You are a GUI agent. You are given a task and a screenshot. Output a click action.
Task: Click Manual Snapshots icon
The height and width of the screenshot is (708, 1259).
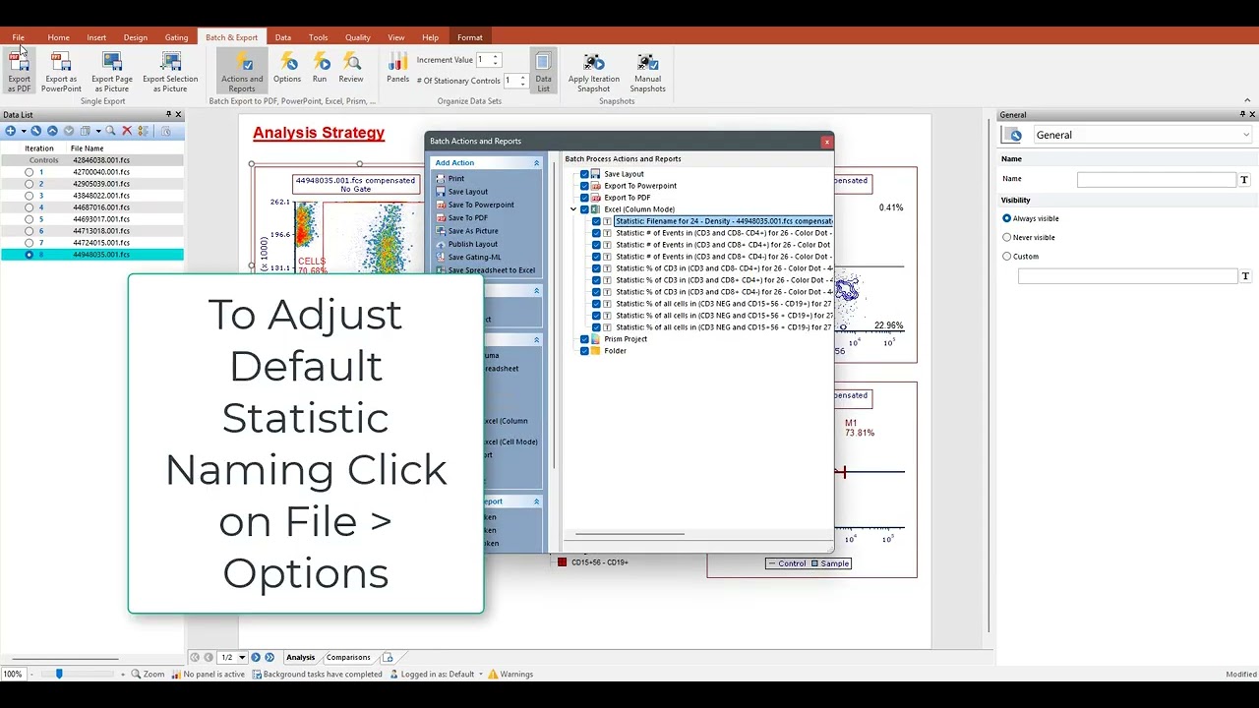(x=647, y=73)
